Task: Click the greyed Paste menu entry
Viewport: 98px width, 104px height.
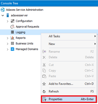Action: click(x=69, y=76)
